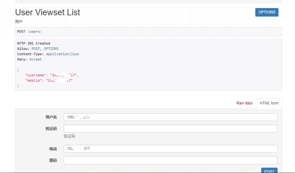Image resolution: width=295 pixels, height=173 pixels.
Task: Click OPTIONS in the Allow header
Action: point(51,48)
